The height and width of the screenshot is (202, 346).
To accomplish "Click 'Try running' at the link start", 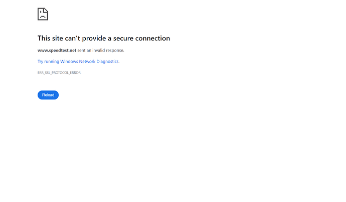I will (x=48, y=61).
